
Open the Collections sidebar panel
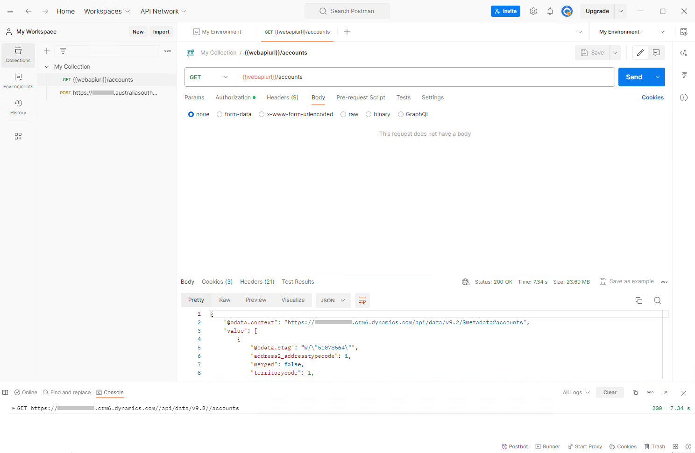pyautogui.click(x=18, y=55)
